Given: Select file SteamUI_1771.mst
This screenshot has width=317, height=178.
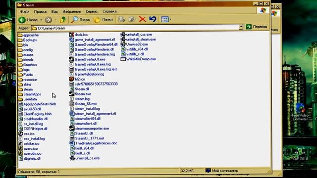Looking at the screenshot, I should point(87,138).
